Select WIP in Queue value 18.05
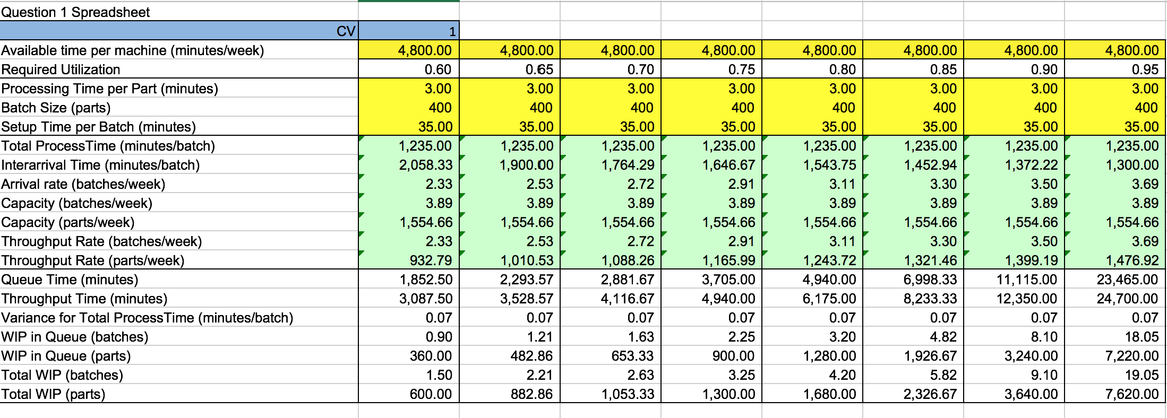Viewport: 1167px width, 418px height. click(1142, 337)
